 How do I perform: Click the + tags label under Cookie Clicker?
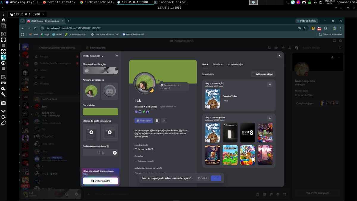(226, 101)
